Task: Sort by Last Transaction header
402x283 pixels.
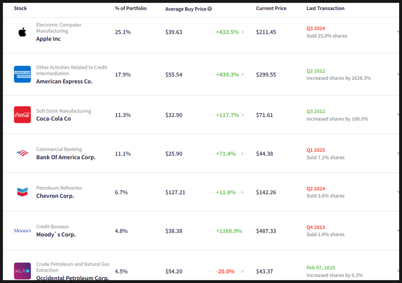Action: (x=325, y=8)
